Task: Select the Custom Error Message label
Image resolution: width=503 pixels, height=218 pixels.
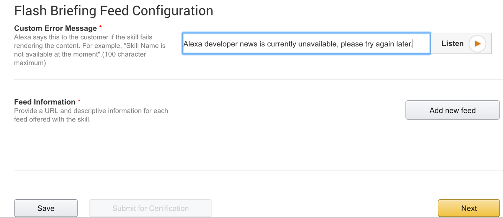Action: (x=55, y=28)
